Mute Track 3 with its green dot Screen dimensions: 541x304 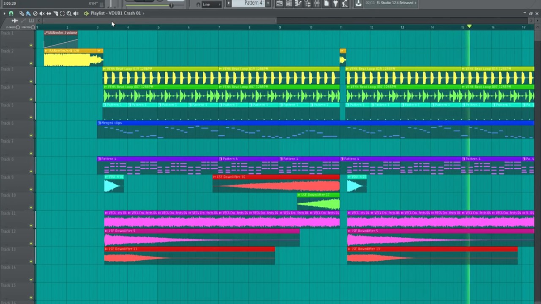(x=31, y=81)
